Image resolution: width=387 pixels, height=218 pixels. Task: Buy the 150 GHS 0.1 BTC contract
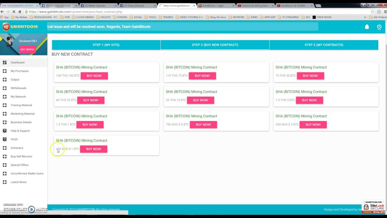pos(94,149)
